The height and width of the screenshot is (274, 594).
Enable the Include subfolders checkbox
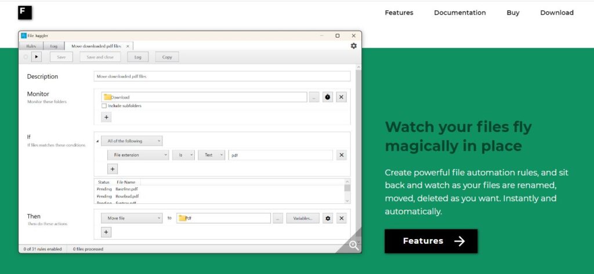coord(104,106)
